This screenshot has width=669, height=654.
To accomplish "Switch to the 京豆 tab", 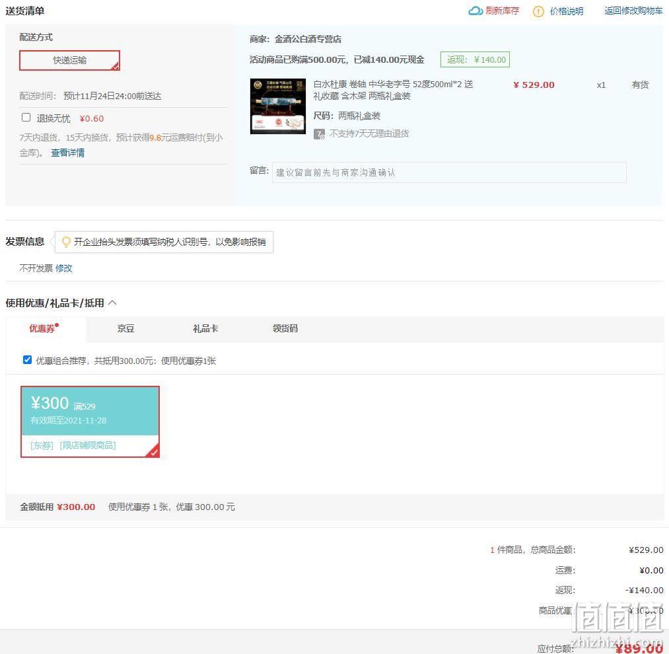I will 126,328.
